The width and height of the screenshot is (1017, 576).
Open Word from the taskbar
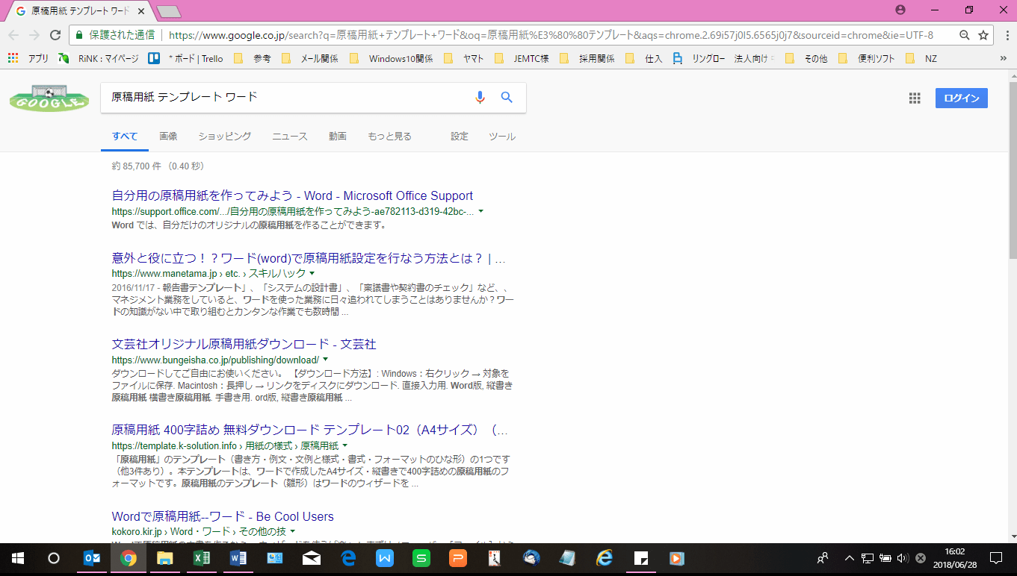click(x=238, y=558)
